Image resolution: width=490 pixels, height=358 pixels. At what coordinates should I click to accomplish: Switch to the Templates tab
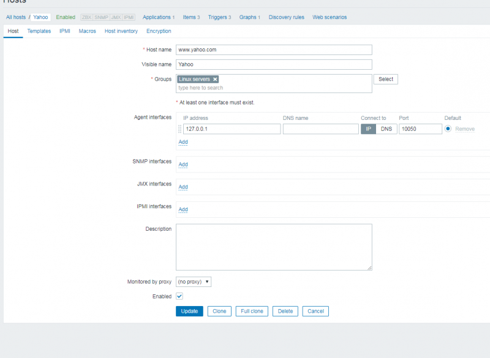(39, 31)
